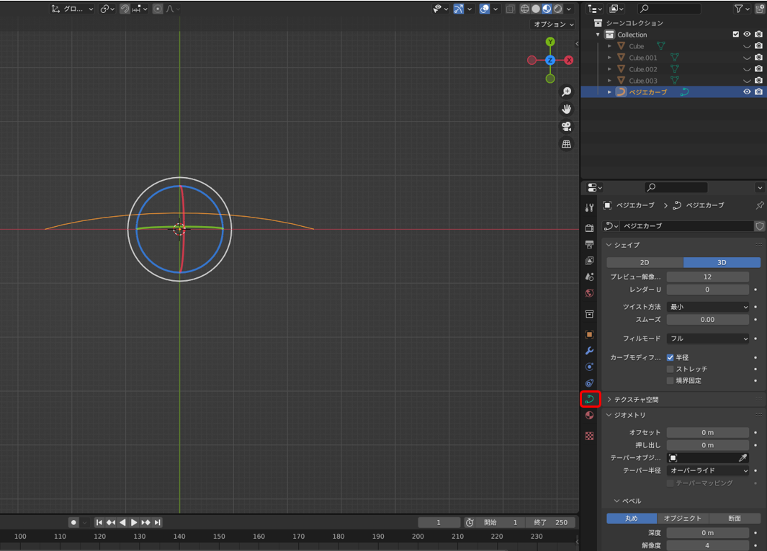Switch perspective/orthographic with grid icon
Image resolution: width=767 pixels, height=551 pixels.
pos(567,144)
